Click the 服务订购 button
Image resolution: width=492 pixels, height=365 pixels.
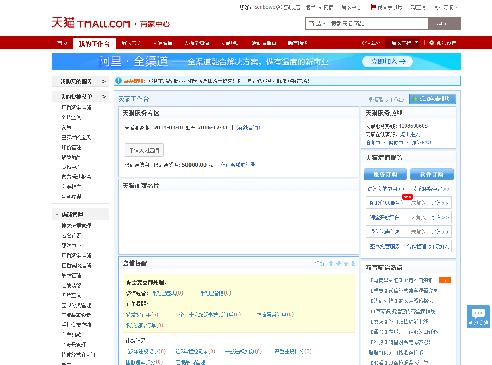(385, 174)
